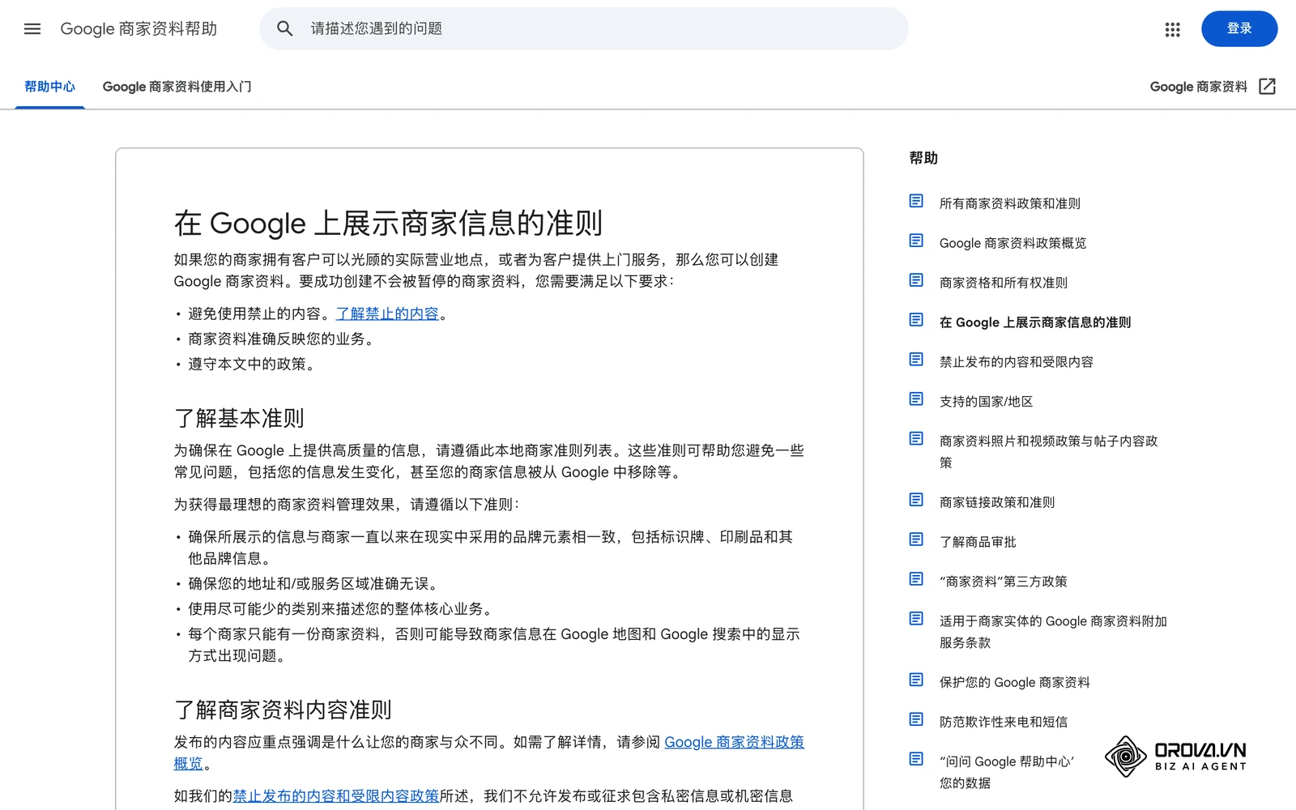Screen dimensions: 1296x810
Task: Click the bullet 遵守本文中的政策。
Action: tap(254, 364)
